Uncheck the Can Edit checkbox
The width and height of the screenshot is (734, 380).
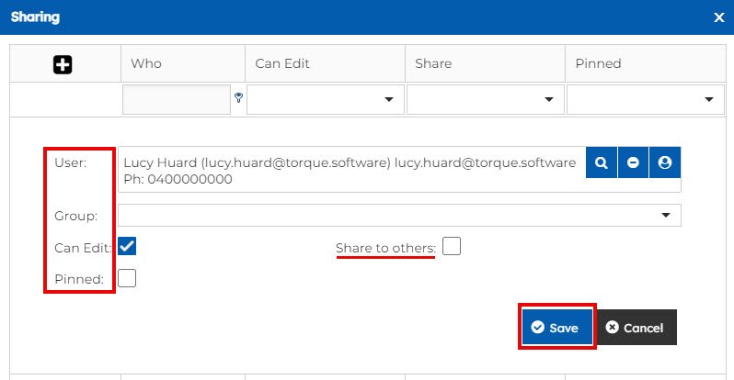[128, 246]
